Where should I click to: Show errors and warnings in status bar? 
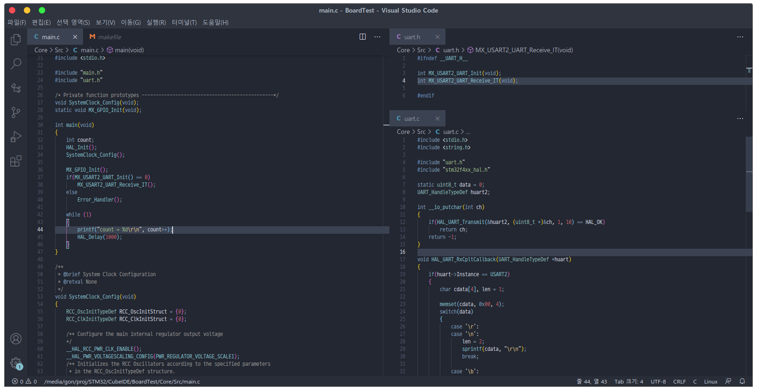(x=24, y=381)
